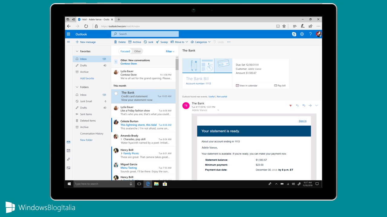Delete the selected message
This screenshot has height=217, width=387.
coord(120,42)
